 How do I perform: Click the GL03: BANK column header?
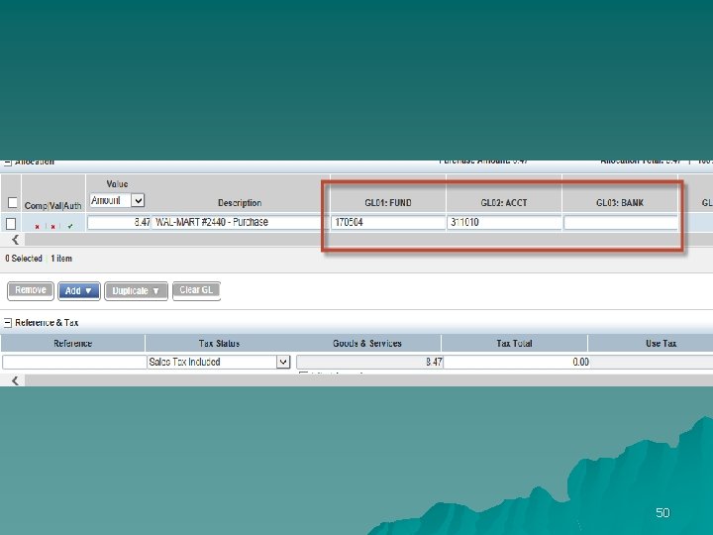click(x=620, y=203)
